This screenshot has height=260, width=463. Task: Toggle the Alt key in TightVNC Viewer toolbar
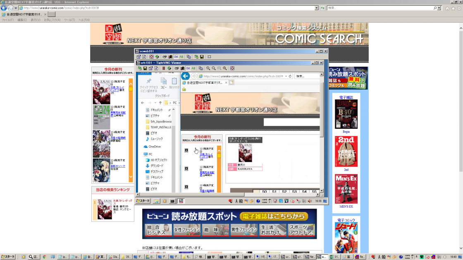(193, 69)
